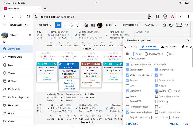Click the sort arrows toolbar icon
This screenshot has width=193, height=128.
[78, 25]
